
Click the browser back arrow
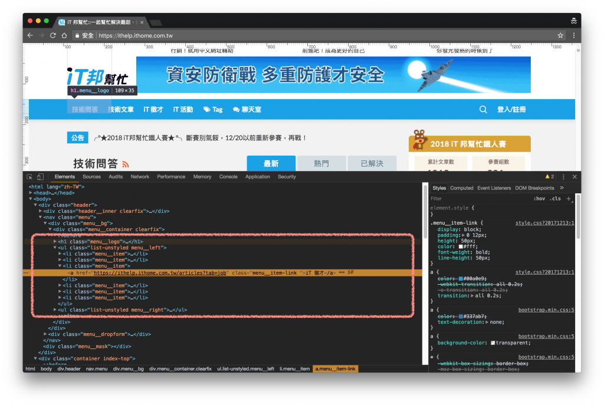30,35
